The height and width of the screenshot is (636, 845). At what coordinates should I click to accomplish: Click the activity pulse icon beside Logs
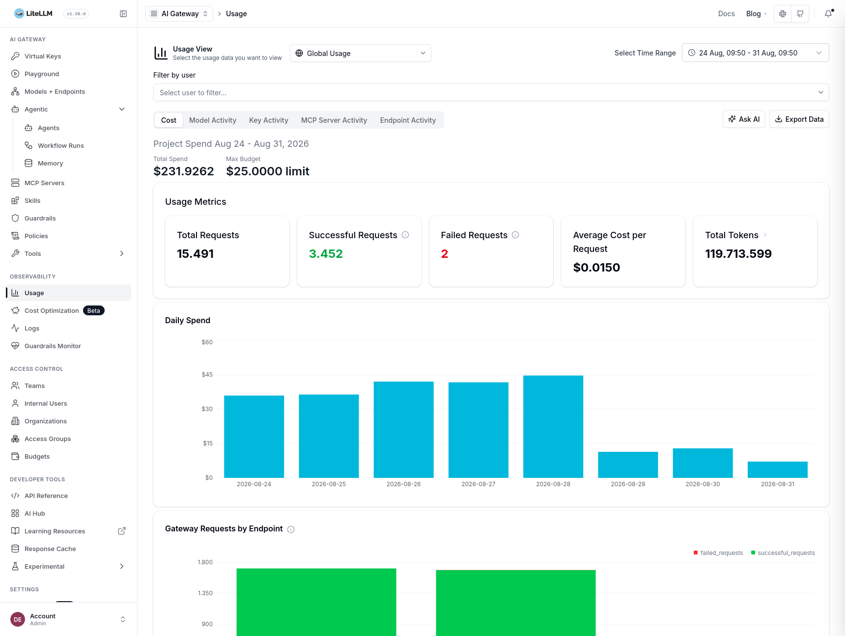[15, 328]
